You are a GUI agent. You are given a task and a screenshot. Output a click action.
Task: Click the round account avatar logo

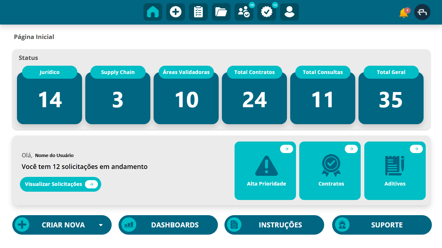pyautogui.click(x=422, y=12)
